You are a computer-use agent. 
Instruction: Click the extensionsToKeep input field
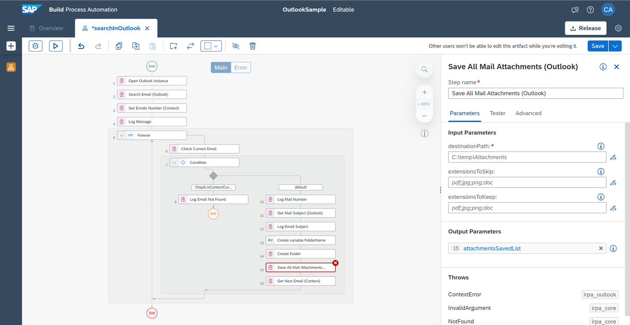(527, 208)
